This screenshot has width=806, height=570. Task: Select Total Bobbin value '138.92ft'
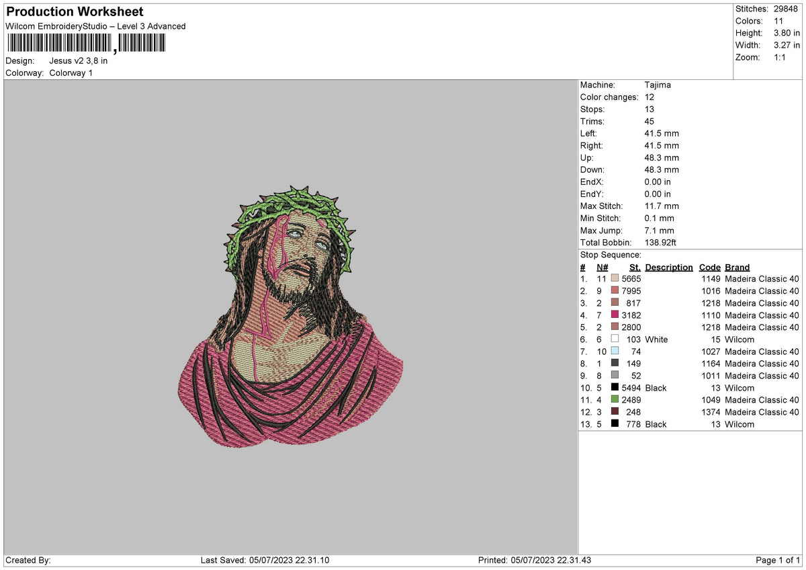click(x=661, y=242)
